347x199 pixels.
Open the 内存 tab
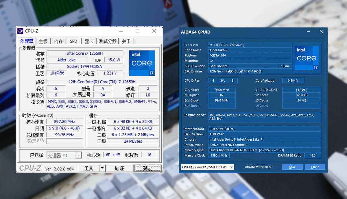(58, 41)
